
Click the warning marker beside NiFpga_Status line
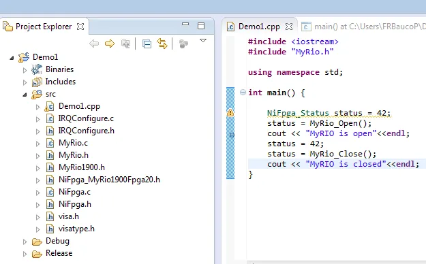tap(230, 112)
